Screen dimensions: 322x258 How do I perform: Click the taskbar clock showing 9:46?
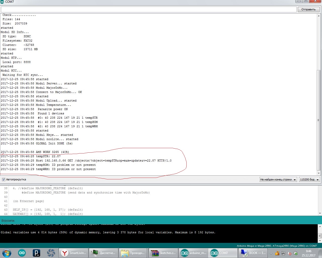click(308, 253)
